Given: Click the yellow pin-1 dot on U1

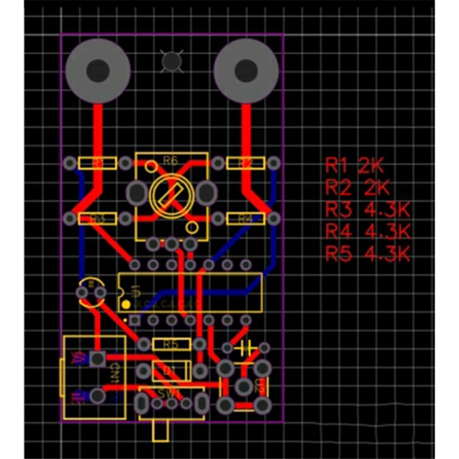Looking at the screenshot, I should point(125,304).
